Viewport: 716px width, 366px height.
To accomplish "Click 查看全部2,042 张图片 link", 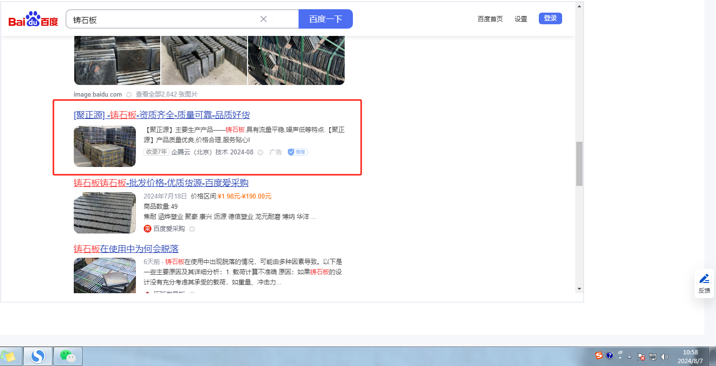I will (167, 95).
